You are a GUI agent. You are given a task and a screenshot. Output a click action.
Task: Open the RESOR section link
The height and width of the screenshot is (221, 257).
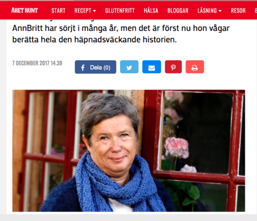(x=238, y=11)
